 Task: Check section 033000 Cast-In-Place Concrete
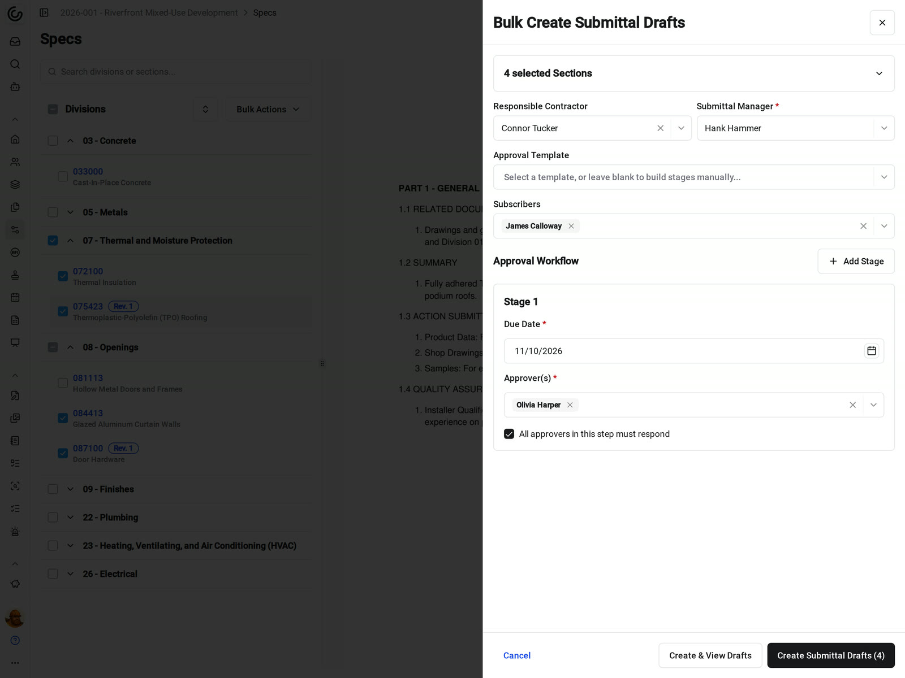63,176
